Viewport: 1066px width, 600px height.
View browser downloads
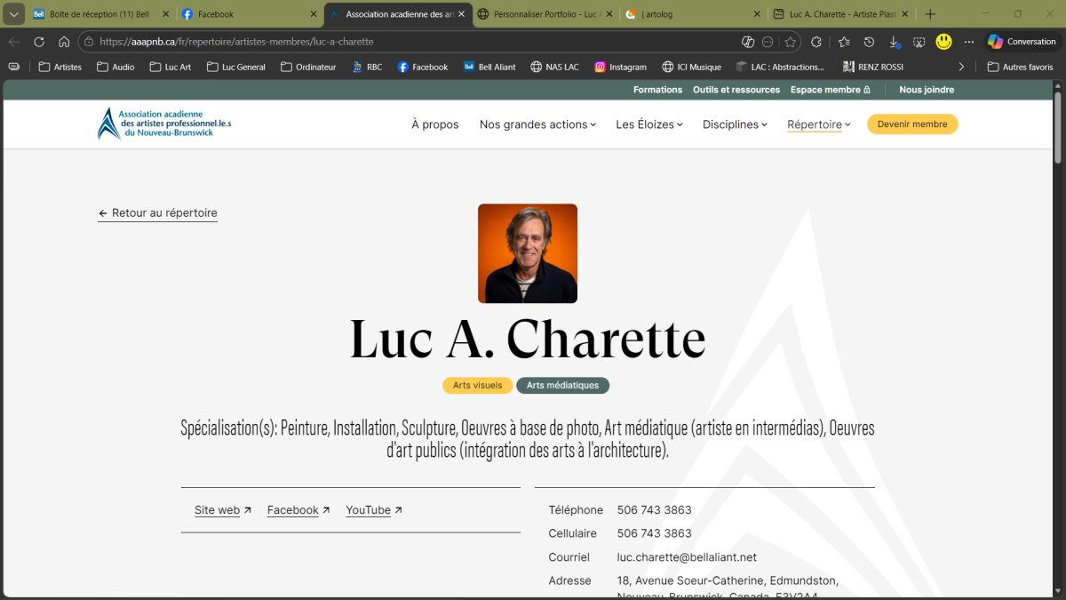click(x=895, y=41)
